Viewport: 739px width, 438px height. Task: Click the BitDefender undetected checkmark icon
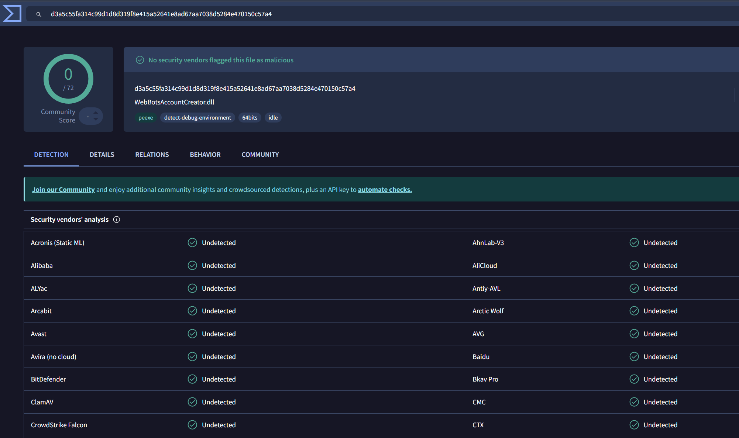pyautogui.click(x=192, y=379)
